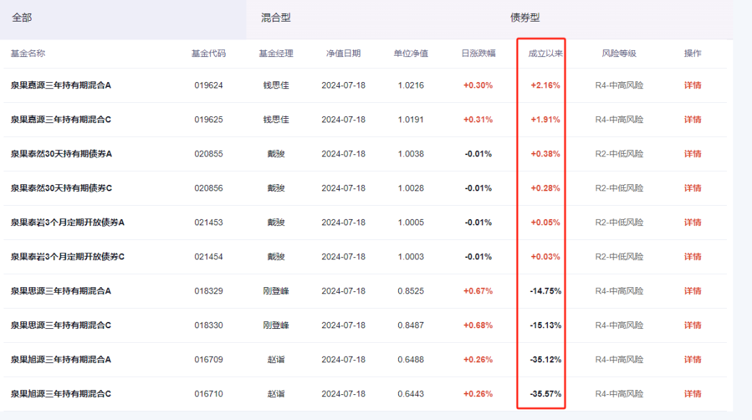The height and width of the screenshot is (420, 752).
Task: Click fund name 泉果思源三年持有期混合A
Action: [61, 291]
